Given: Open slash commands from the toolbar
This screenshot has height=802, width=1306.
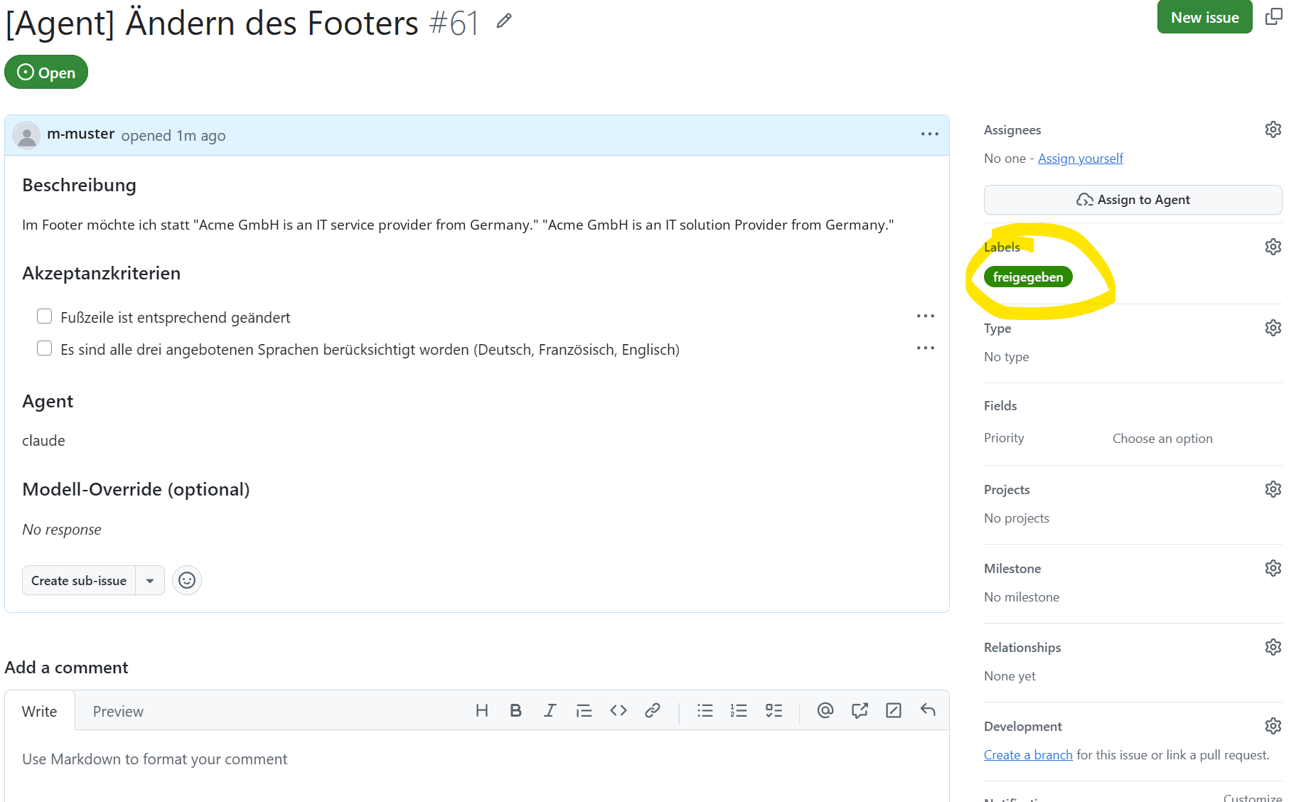Looking at the screenshot, I should point(894,710).
